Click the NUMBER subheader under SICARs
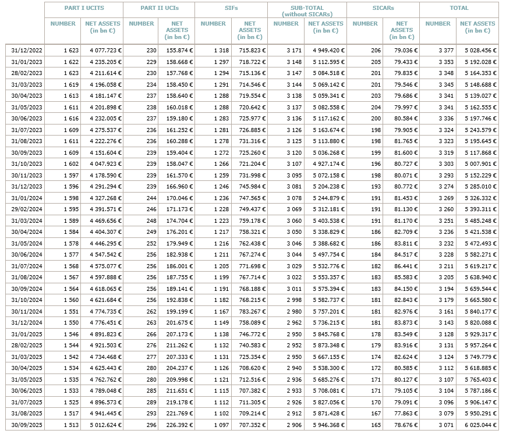 tap(365, 24)
